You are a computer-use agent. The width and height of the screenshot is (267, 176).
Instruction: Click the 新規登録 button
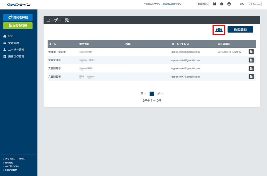coord(240,29)
